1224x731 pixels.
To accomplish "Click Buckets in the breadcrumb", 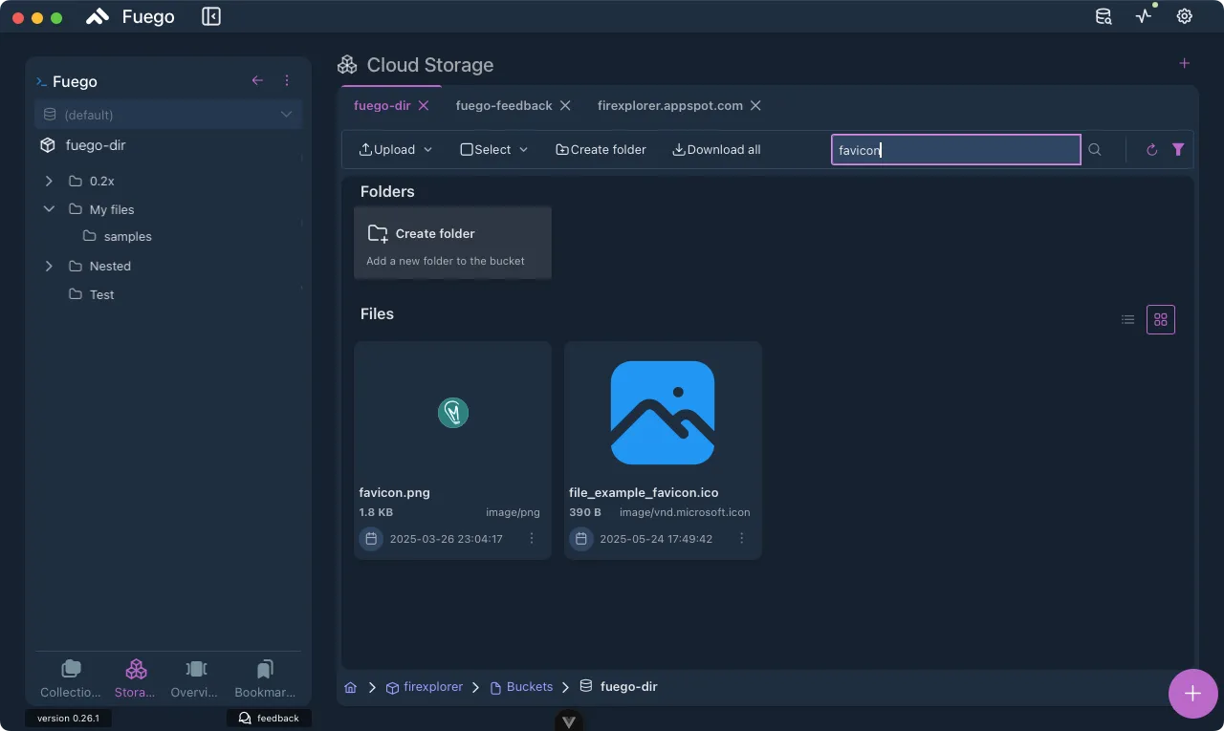I will click(529, 687).
